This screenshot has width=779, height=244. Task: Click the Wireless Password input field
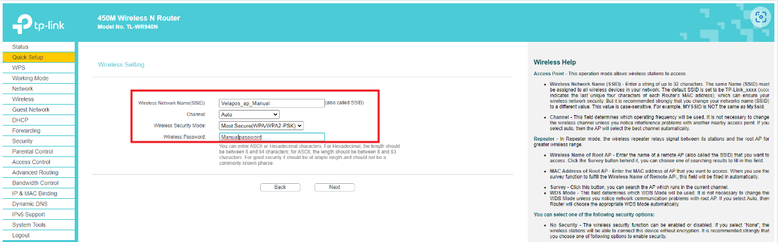coord(271,137)
